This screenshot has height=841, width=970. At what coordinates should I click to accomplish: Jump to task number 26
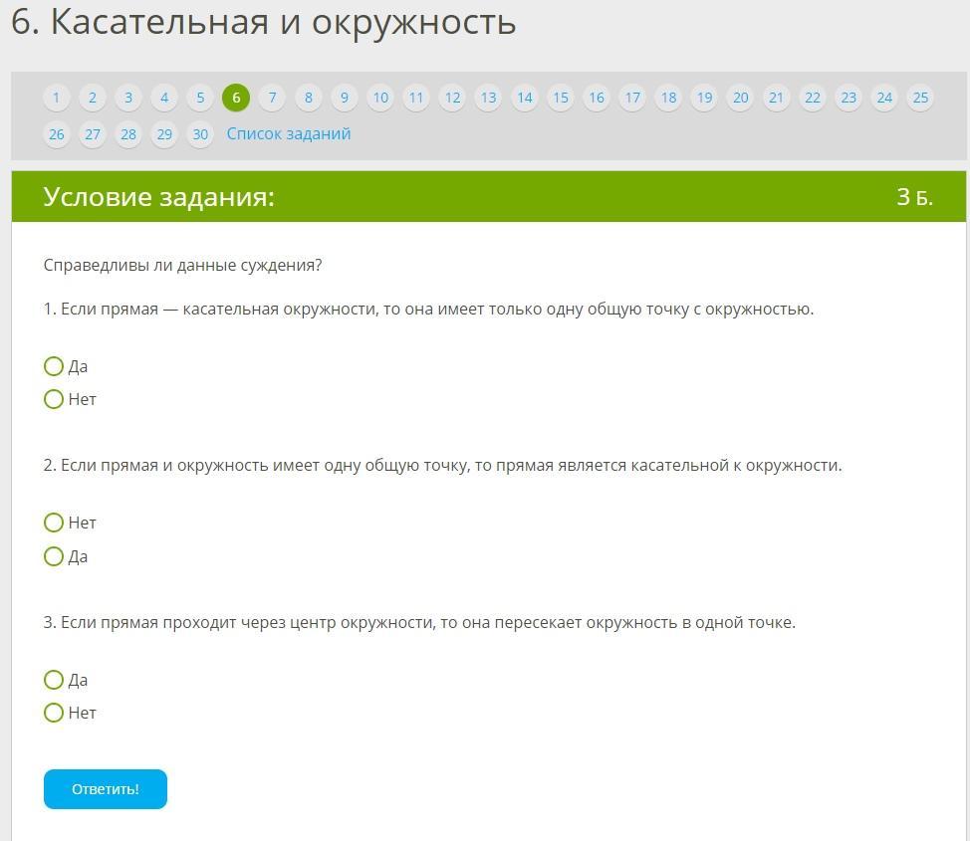pyautogui.click(x=57, y=134)
